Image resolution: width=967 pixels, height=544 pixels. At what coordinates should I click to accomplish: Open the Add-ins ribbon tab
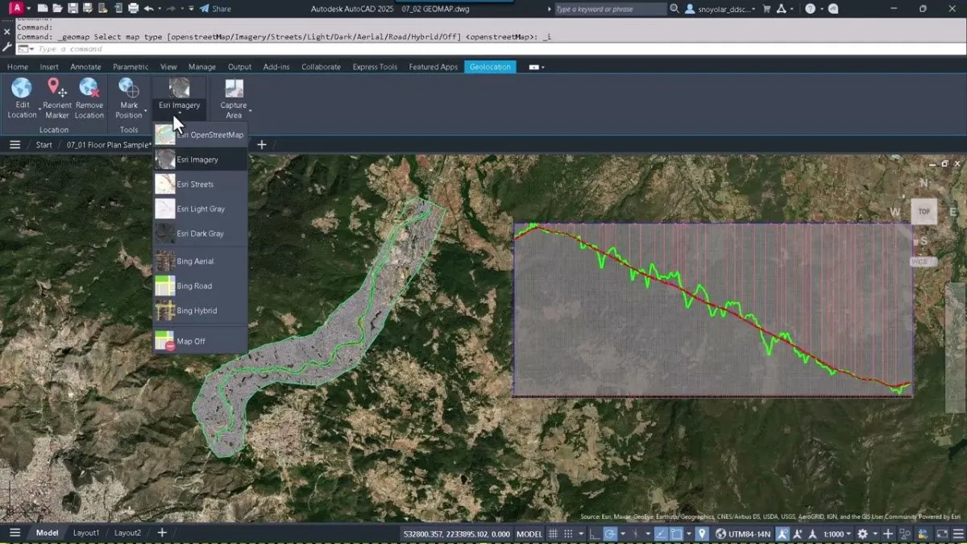pos(276,67)
